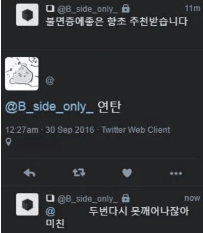
Task: Click the Twitter Web Client source link
Action: click(136, 130)
